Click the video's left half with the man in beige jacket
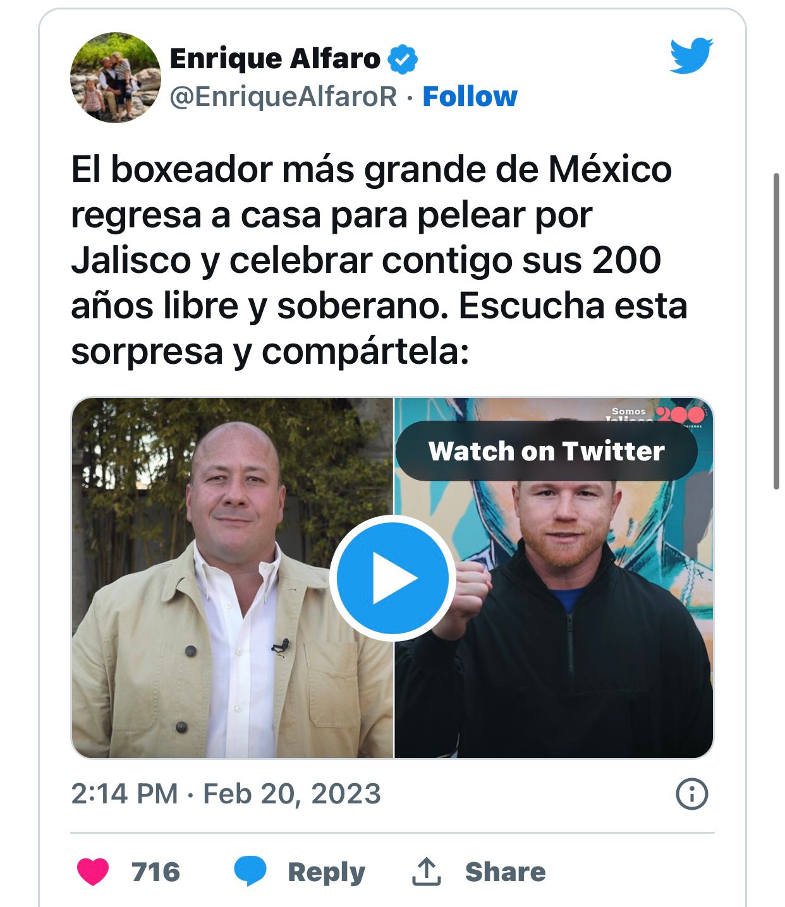 pos(232,578)
